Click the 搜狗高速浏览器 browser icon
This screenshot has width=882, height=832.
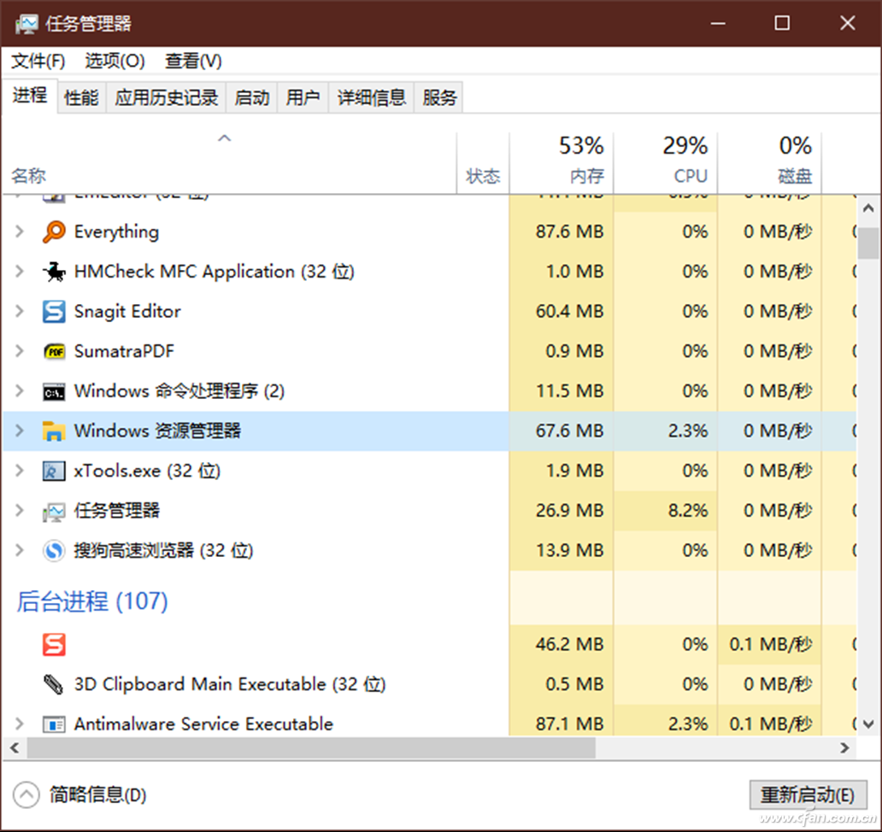pos(54,550)
